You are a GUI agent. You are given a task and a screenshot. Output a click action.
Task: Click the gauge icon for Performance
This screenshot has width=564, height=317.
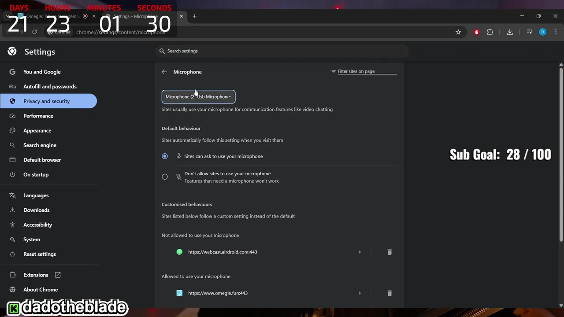(12, 116)
